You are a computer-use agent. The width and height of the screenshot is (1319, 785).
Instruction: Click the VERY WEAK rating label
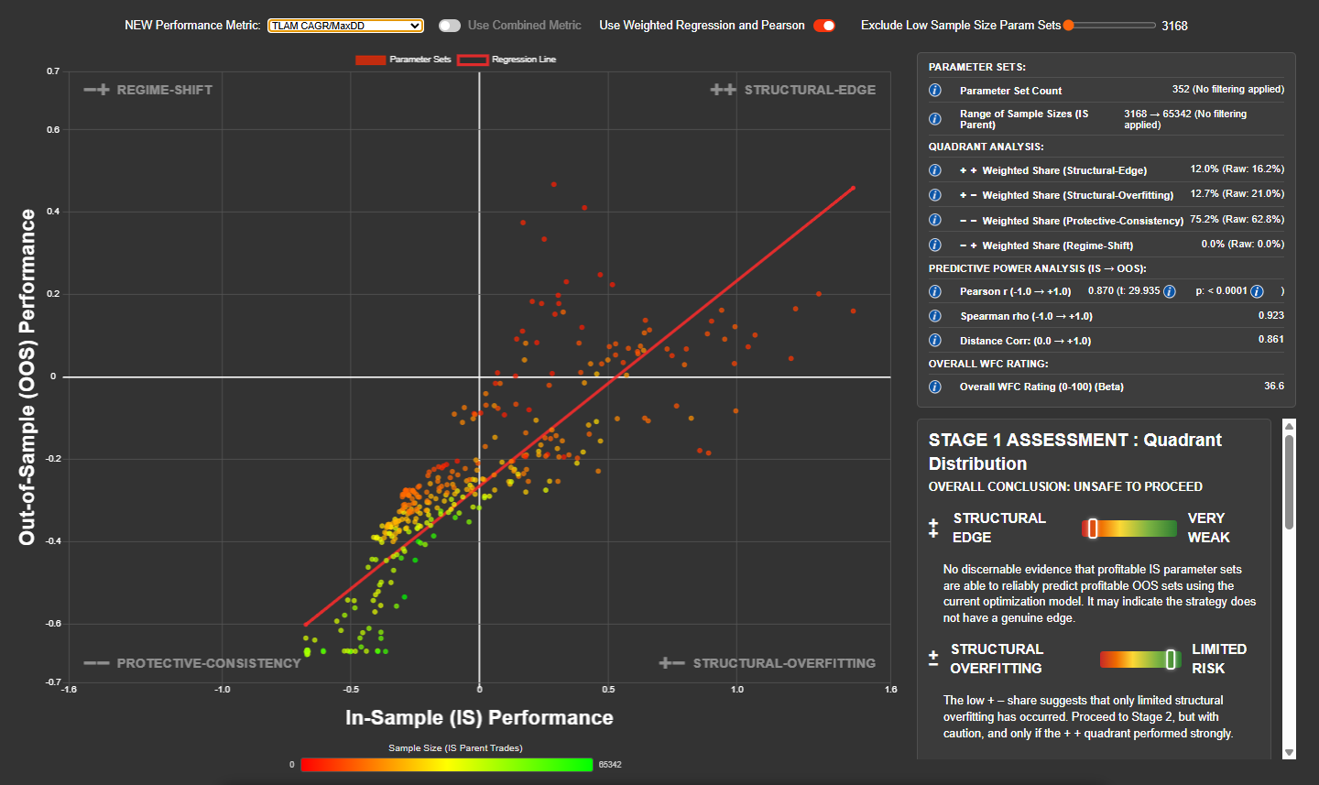[x=1209, y=529]
